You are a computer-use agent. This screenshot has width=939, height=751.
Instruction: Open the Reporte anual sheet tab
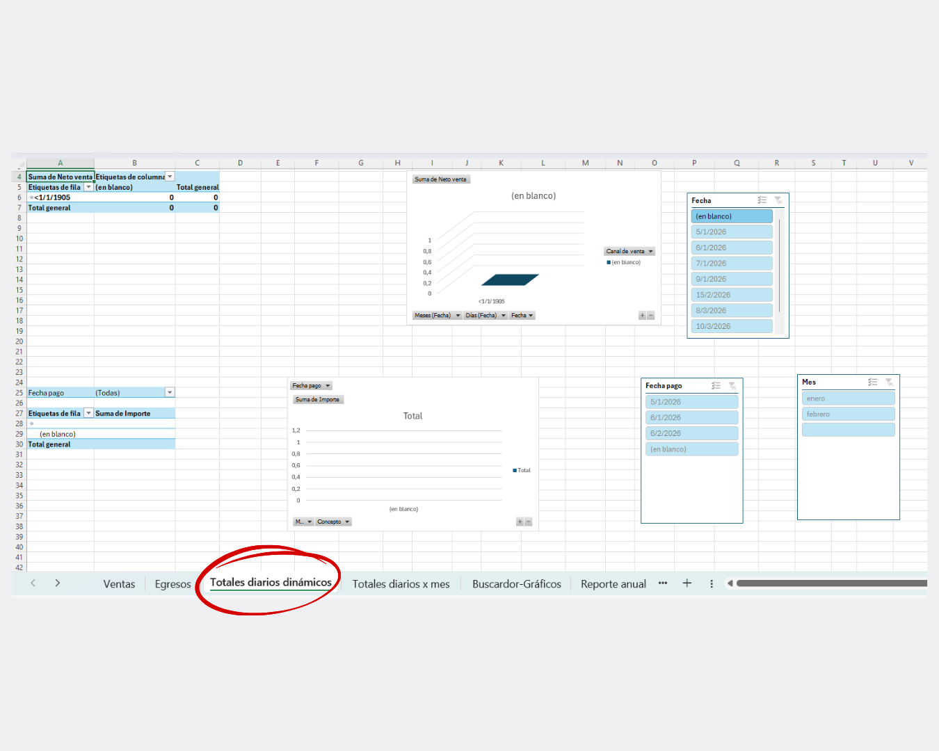click(613, 584)
